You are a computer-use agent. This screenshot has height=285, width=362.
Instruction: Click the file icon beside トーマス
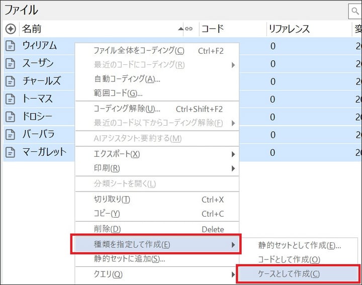point(10,99)
